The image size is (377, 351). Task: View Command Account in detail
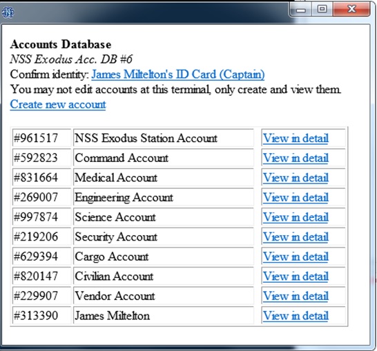tap(296, 158)
